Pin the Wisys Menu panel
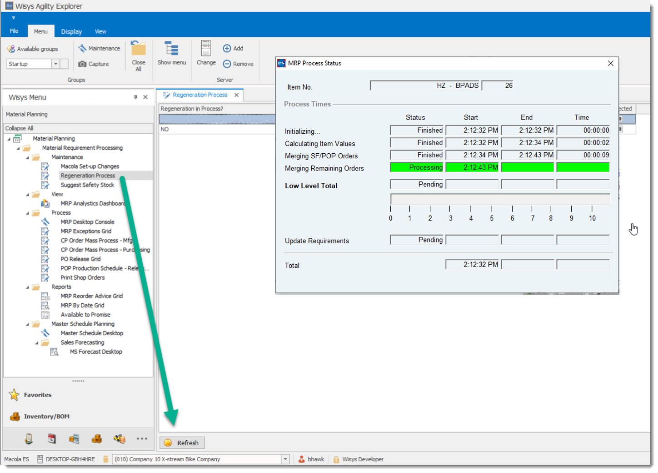 pyautogui.click(x=135, y=97)
